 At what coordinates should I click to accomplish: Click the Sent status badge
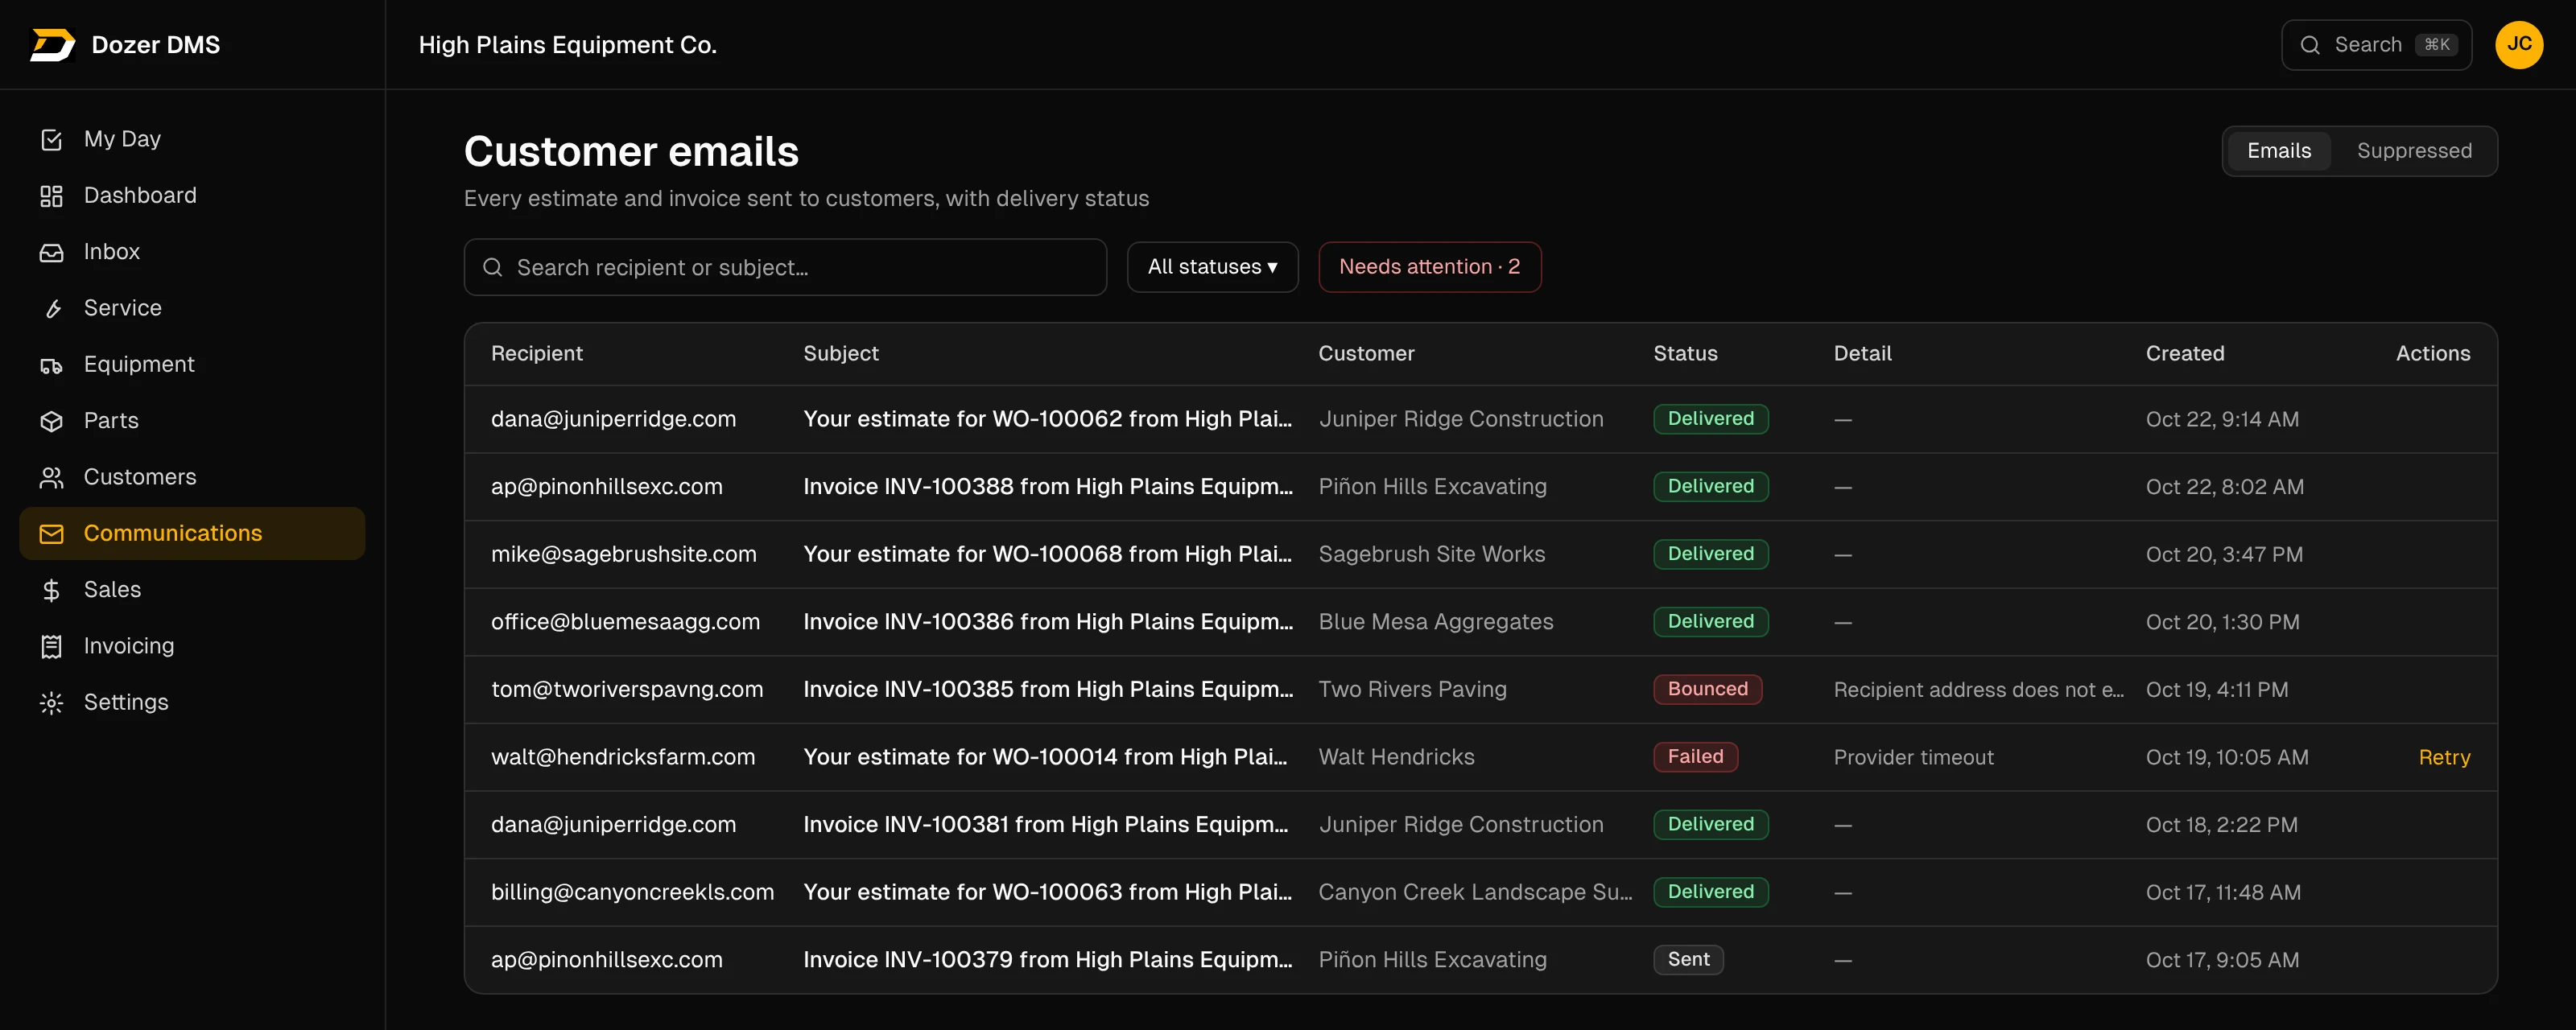coord(1688,960)
